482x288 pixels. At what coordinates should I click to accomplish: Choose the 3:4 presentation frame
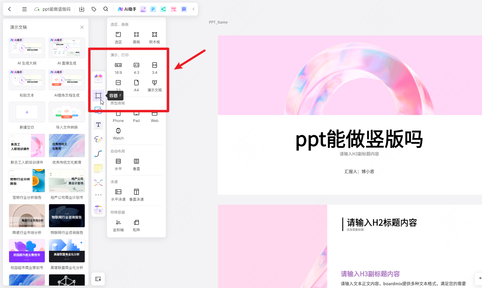pyautogui.click(x=155, y=68)
